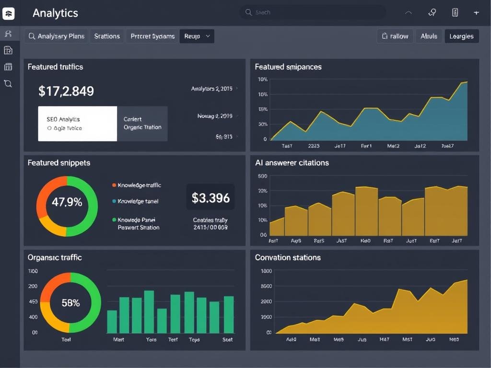The width and height of the screenshot is (491, 368).
Task: Open the Reups dropdown menu
Action: 197,36
